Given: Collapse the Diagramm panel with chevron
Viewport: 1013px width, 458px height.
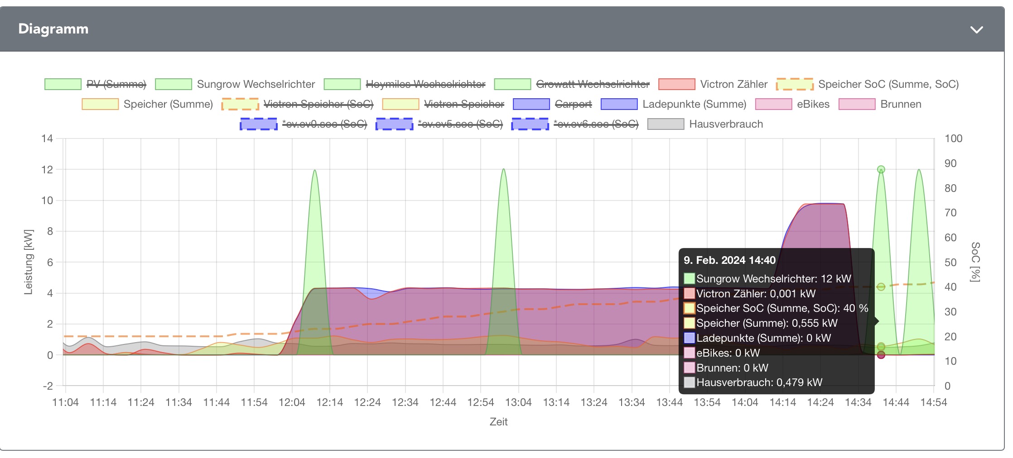Looking at the screenshot, I should (976, 30).
